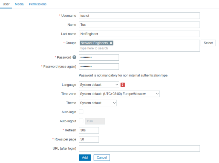
Task: Click the Add button
Action: 85,158
